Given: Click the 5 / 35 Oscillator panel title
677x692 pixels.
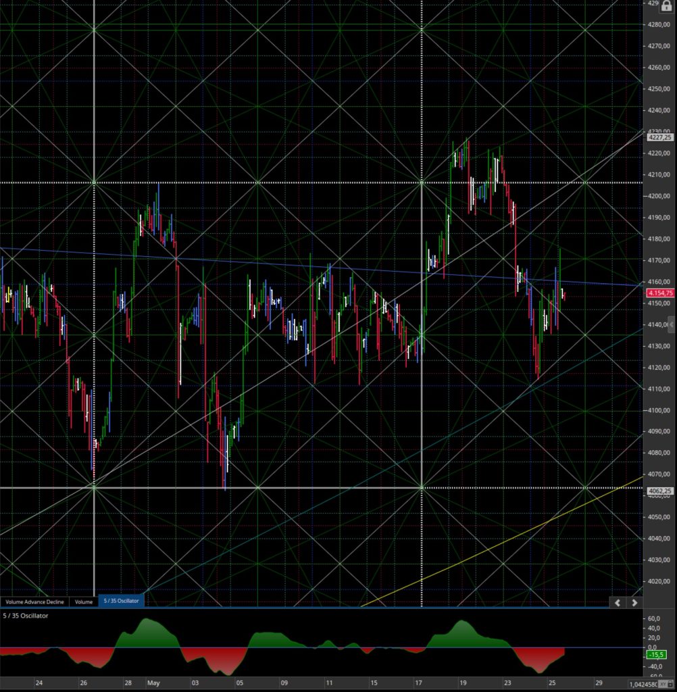Looking at the screenshot, I should pyautogui.click(x=26, y=616).
